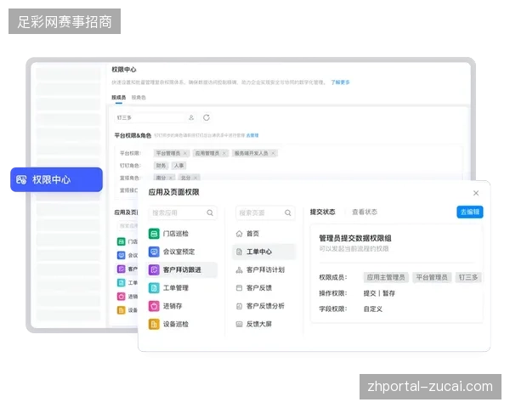510x408 pixels.
Task: Open the 客户拜访计划 page entry
Action: pyautogui.click(x=260, y=269)
